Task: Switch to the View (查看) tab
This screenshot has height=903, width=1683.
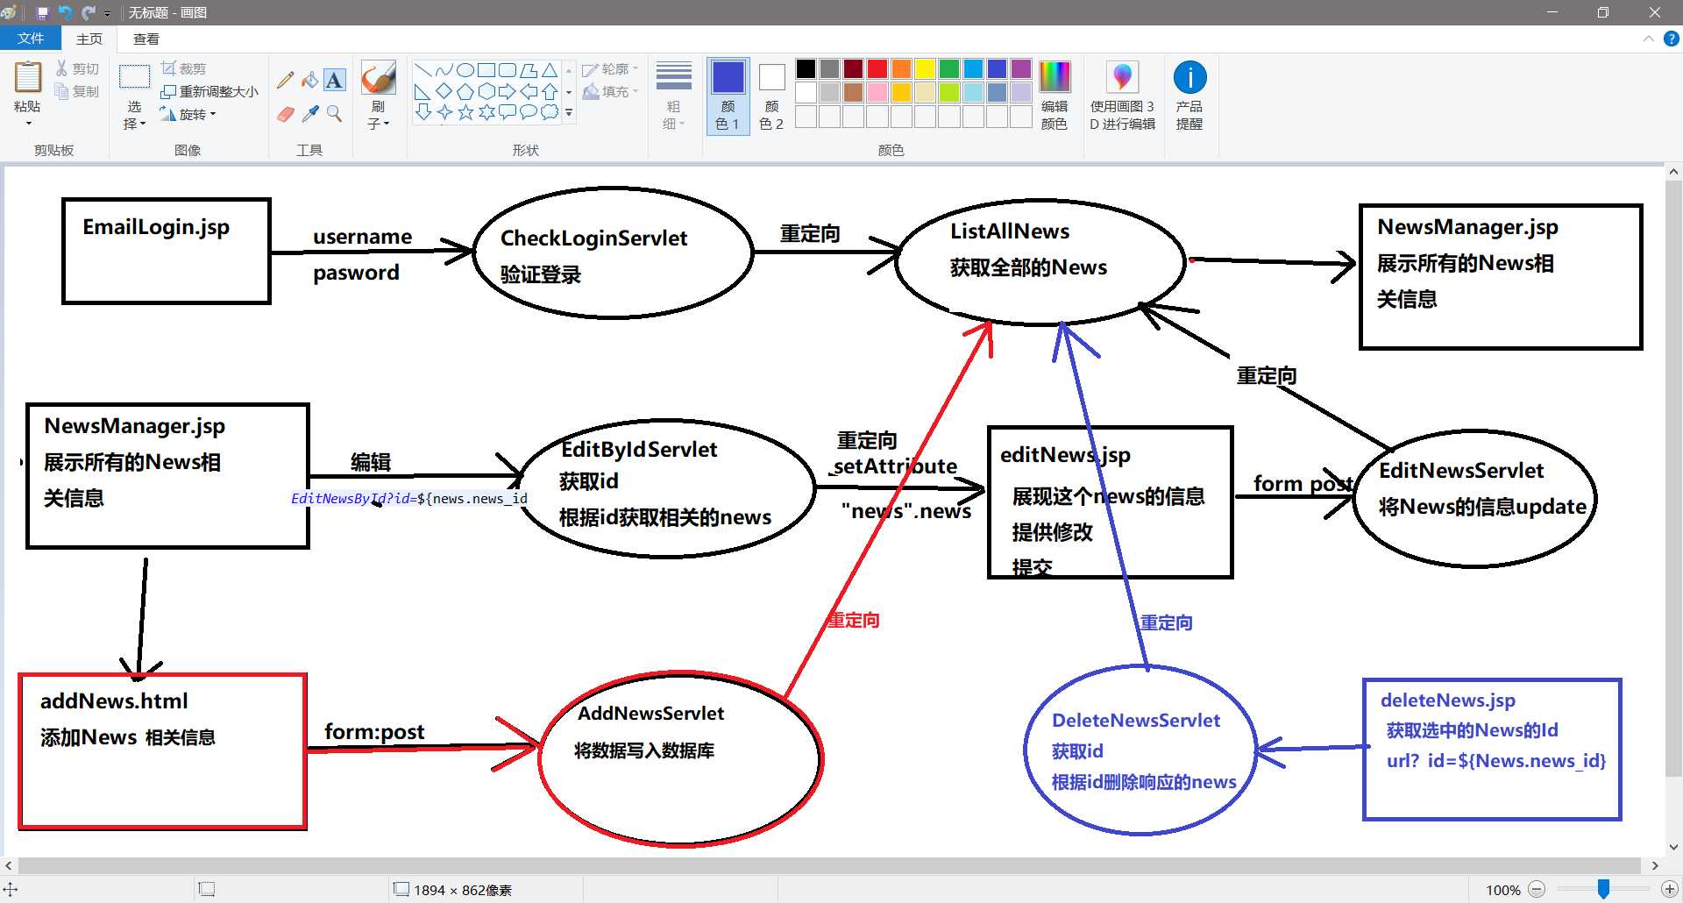Action: [x=146, y=39]
